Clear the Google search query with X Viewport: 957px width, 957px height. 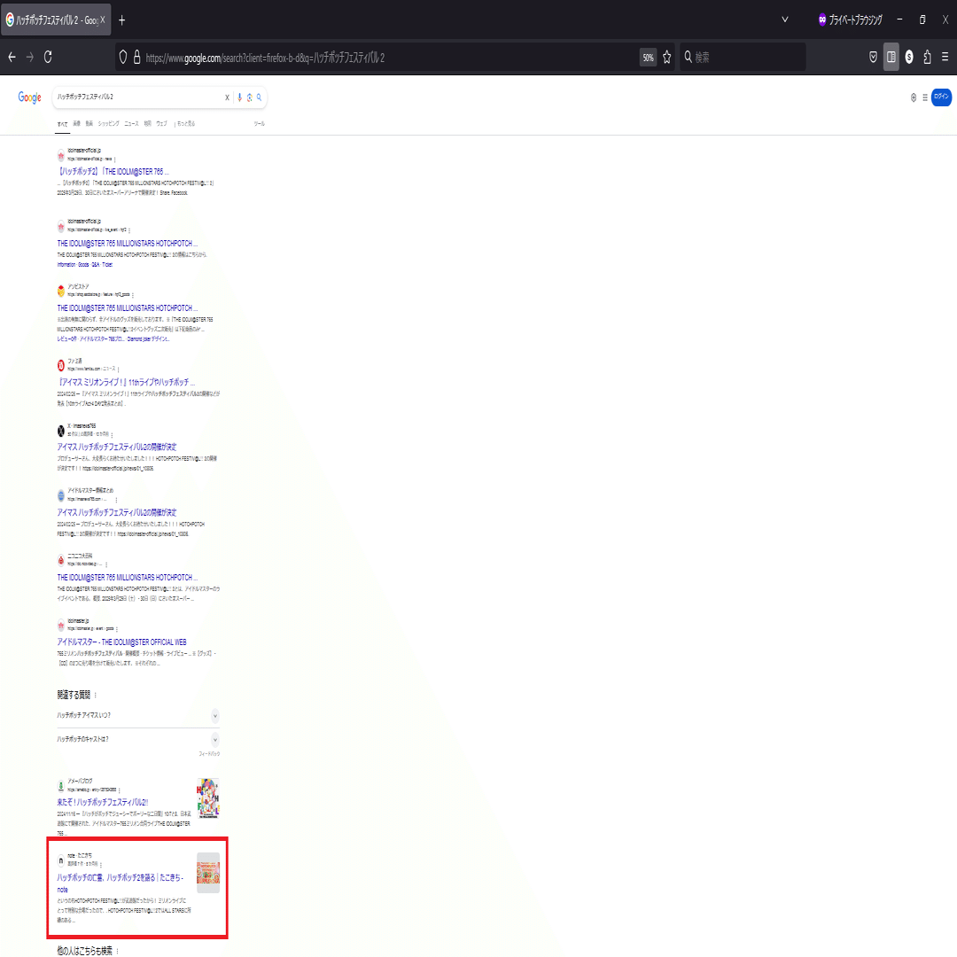227,97
